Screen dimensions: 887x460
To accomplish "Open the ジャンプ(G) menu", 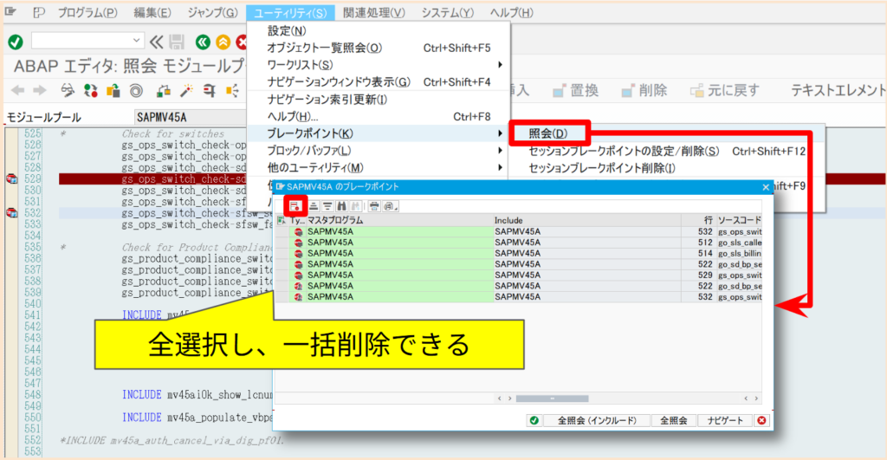I will tap(213, 12).
